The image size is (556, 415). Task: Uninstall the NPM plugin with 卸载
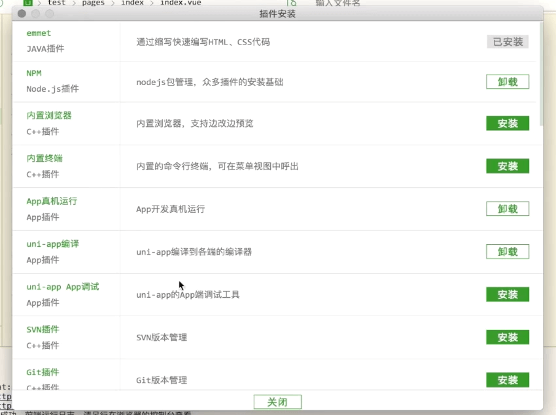pyautogui.click(x=508, y=82)
